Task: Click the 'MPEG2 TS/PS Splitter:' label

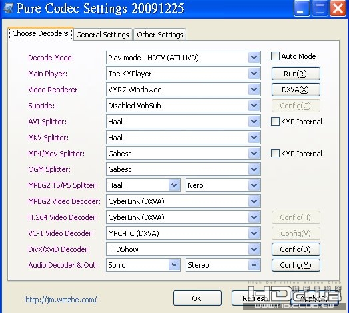Action: point(63,185)
